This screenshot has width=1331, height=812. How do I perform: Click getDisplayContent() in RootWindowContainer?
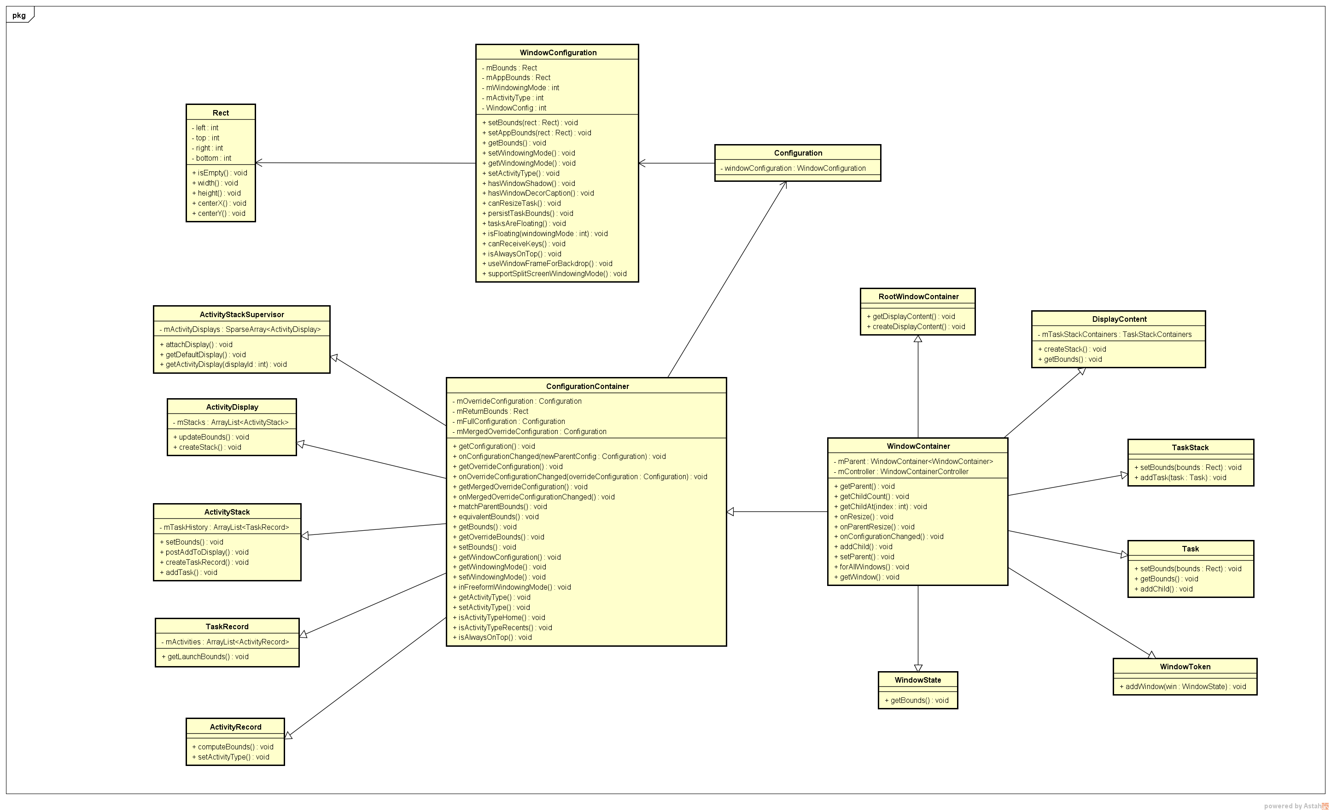(x=911, y=316)
